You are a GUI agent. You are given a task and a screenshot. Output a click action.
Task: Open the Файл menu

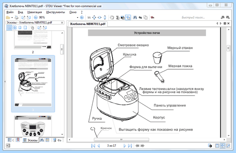[x=10, y=12]
